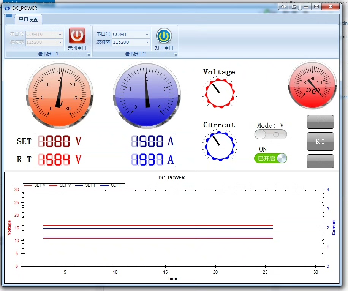Viewport: 348px width, 291px height.
Task: Click the blue open serial port power icon
Action: (x=164, y=36)
